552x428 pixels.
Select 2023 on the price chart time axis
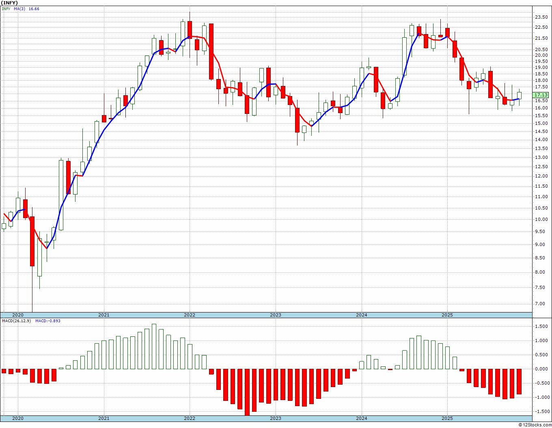(x=276, y=315)
